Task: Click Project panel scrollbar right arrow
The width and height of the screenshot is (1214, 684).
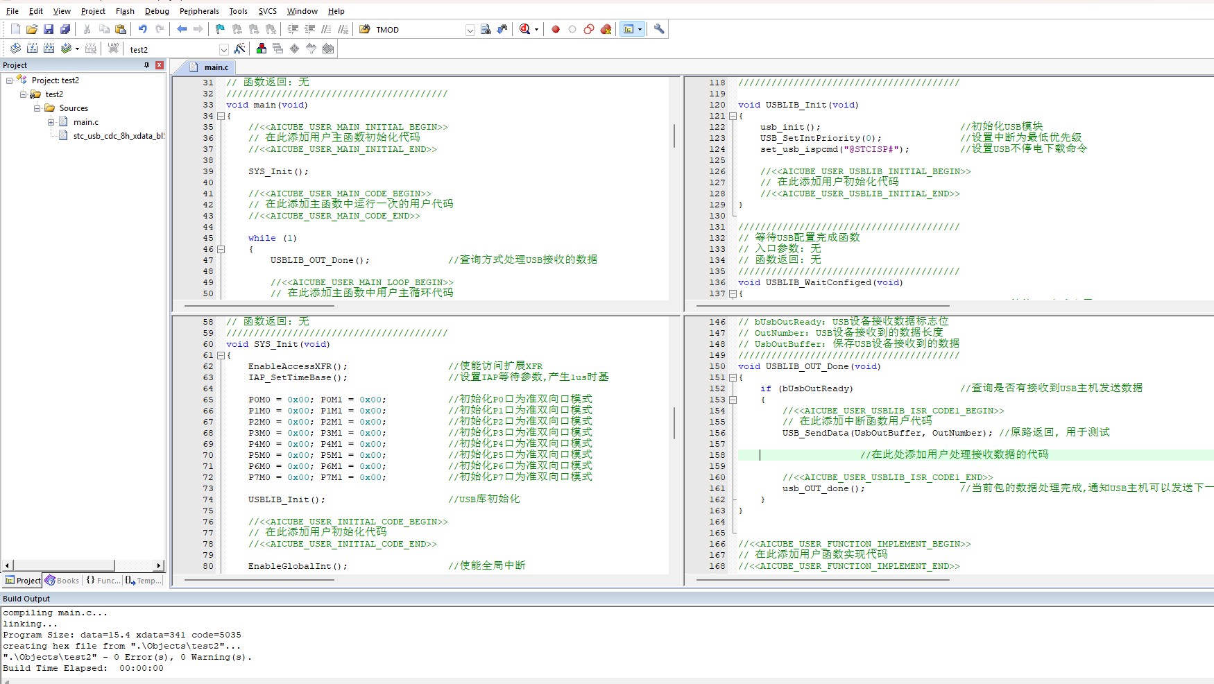Action: point(159,565)
